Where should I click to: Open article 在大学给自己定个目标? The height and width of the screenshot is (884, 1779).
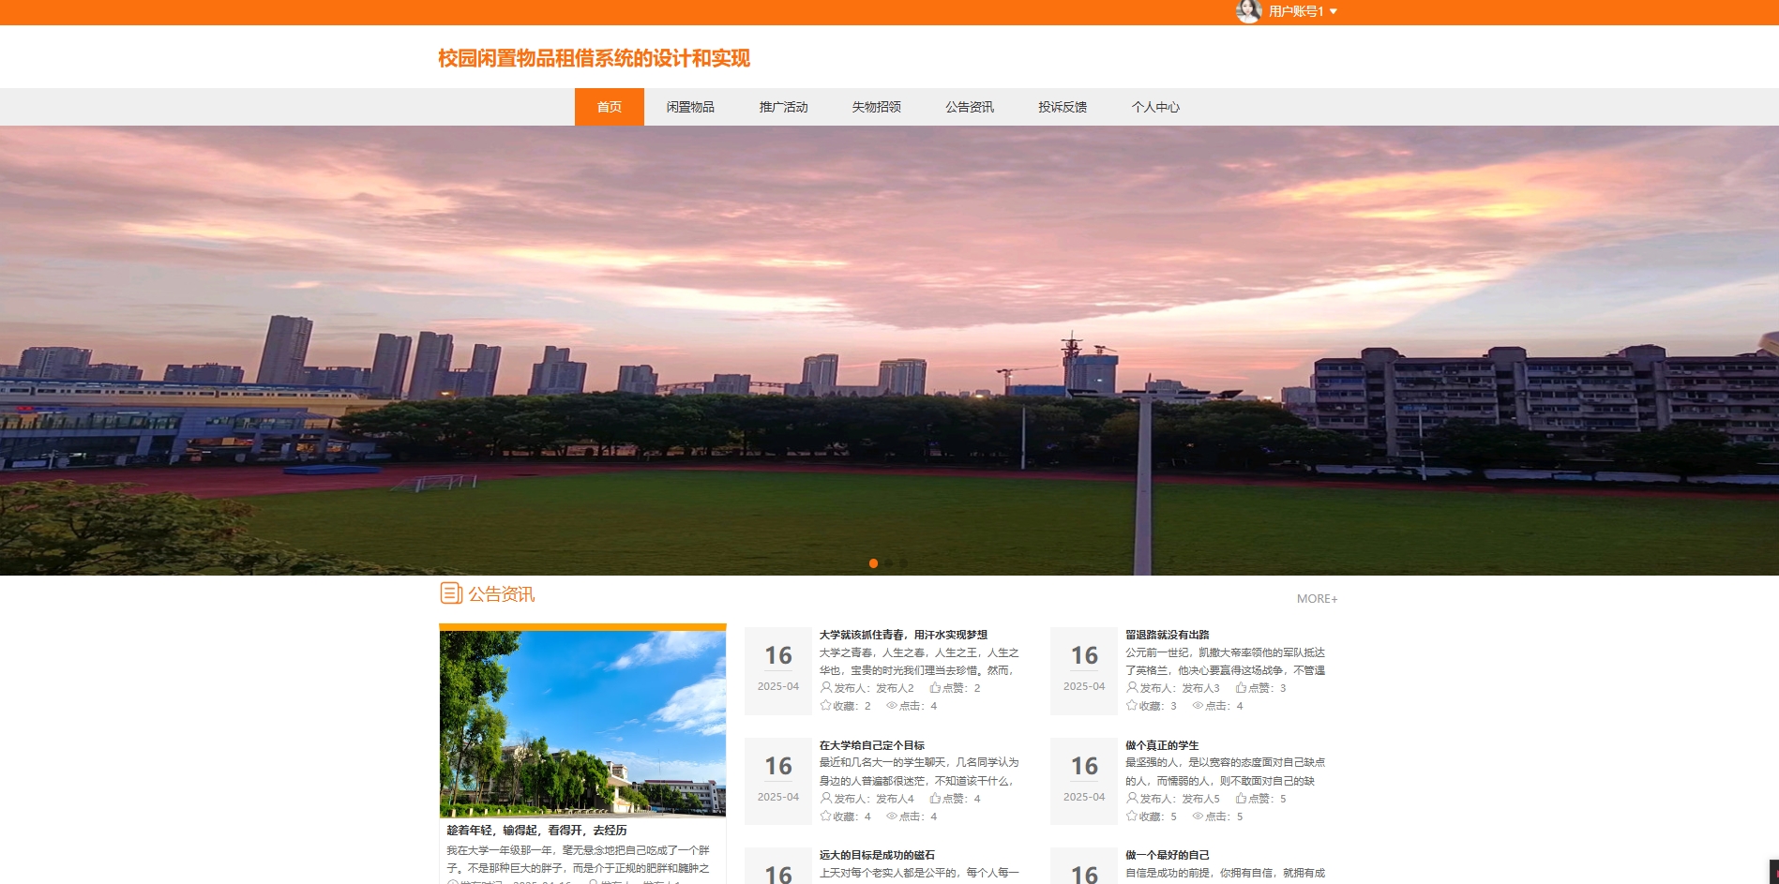pos(872,745)
